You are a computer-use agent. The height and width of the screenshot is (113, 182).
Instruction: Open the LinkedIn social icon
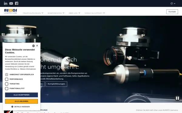[x=5, y=3]
